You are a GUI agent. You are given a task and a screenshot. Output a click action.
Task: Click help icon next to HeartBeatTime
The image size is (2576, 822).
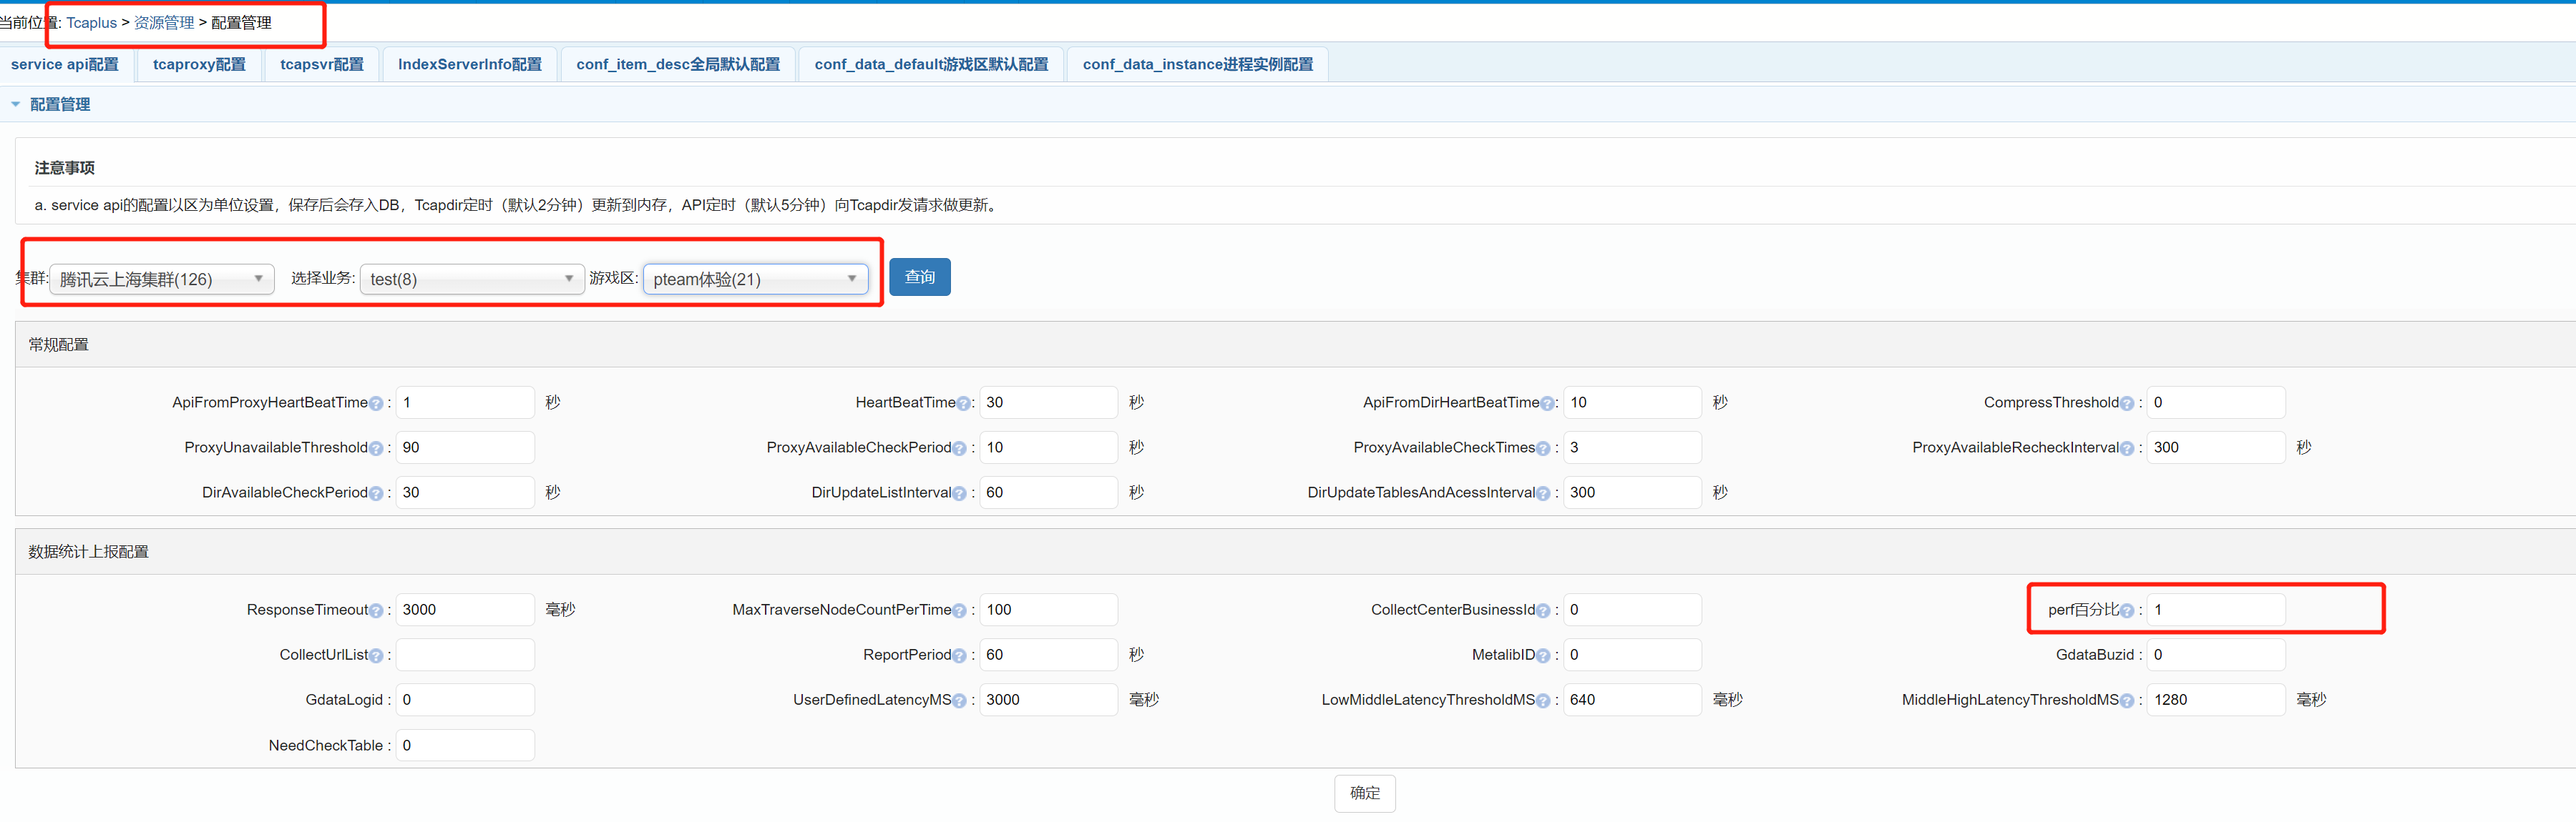[963, 404]
